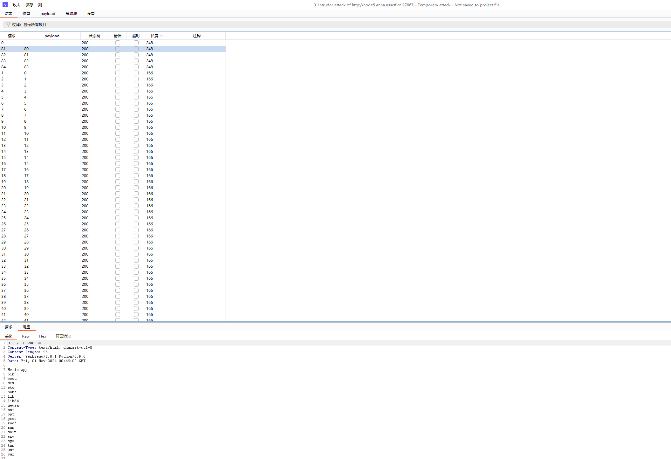Viewport: 671px width, 459px height.
Task: Select the 美化 (Pretty) view tab
Action: [9, 336]
